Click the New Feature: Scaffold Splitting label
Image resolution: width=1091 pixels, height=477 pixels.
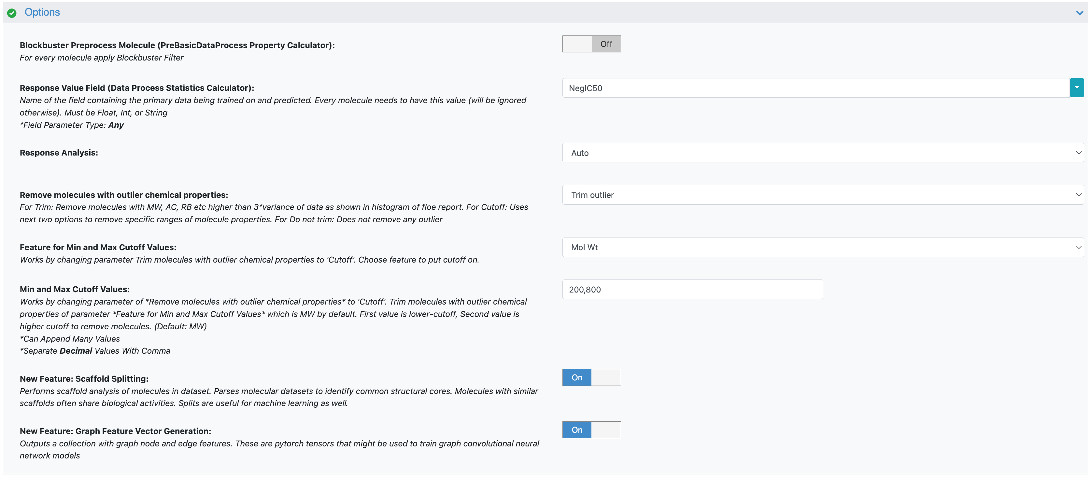coord(84,379)
